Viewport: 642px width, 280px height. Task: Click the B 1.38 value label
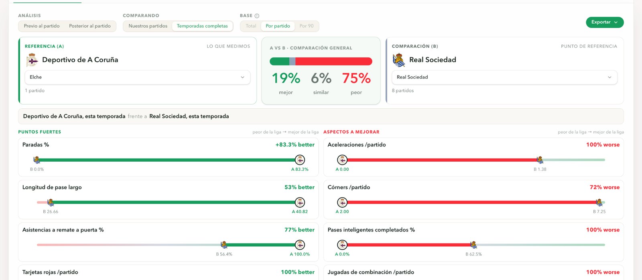540,169
